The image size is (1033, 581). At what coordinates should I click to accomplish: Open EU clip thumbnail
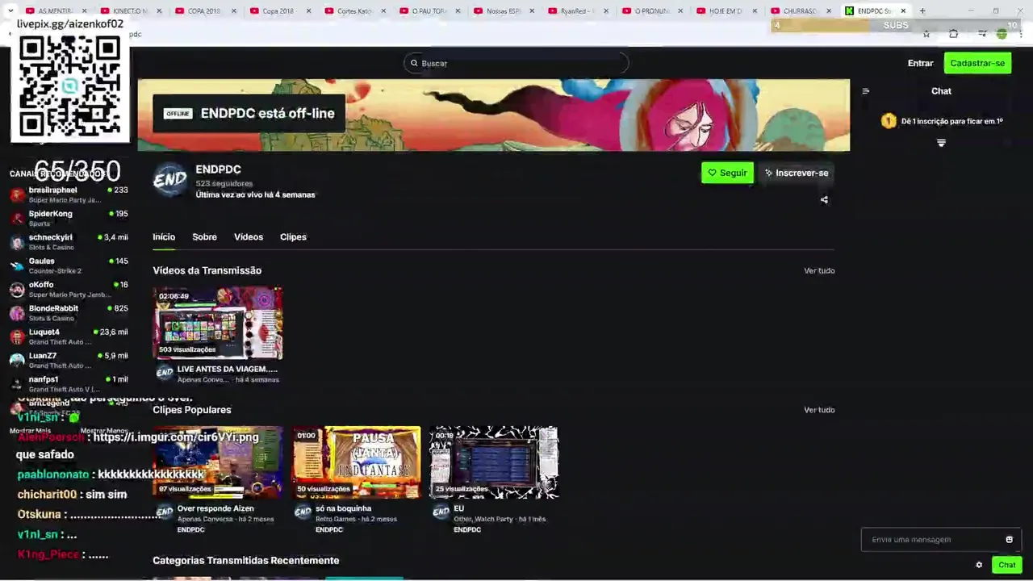(494, 462)
